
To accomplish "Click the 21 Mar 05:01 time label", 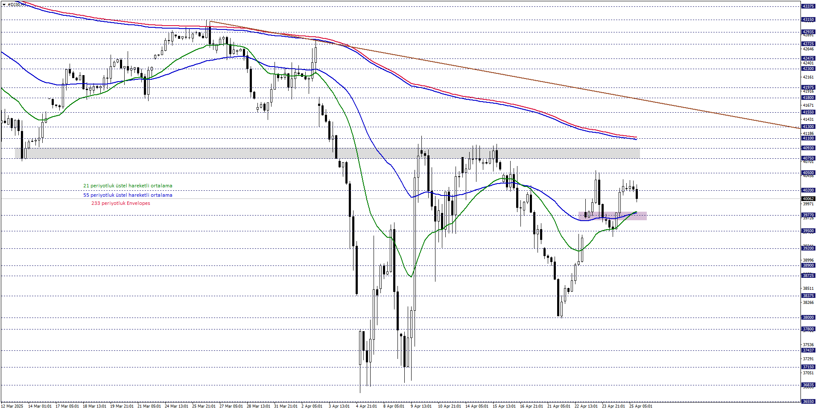I will pos(149,406).
